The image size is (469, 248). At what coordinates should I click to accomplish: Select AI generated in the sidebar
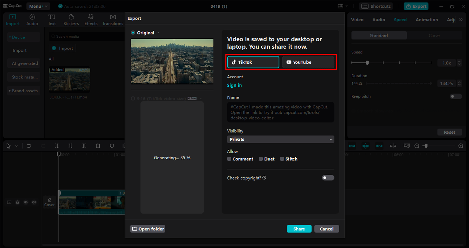coord(24,63)
